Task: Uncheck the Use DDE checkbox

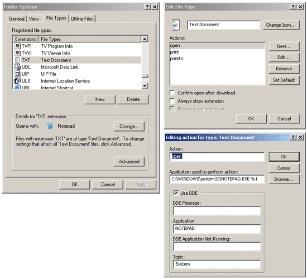Action: tap(176, 193)
